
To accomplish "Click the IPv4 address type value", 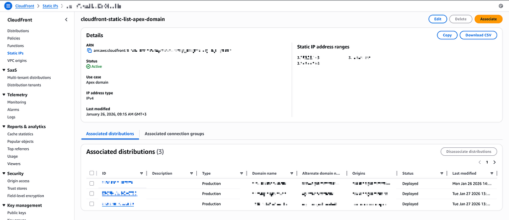I will 90,98.
